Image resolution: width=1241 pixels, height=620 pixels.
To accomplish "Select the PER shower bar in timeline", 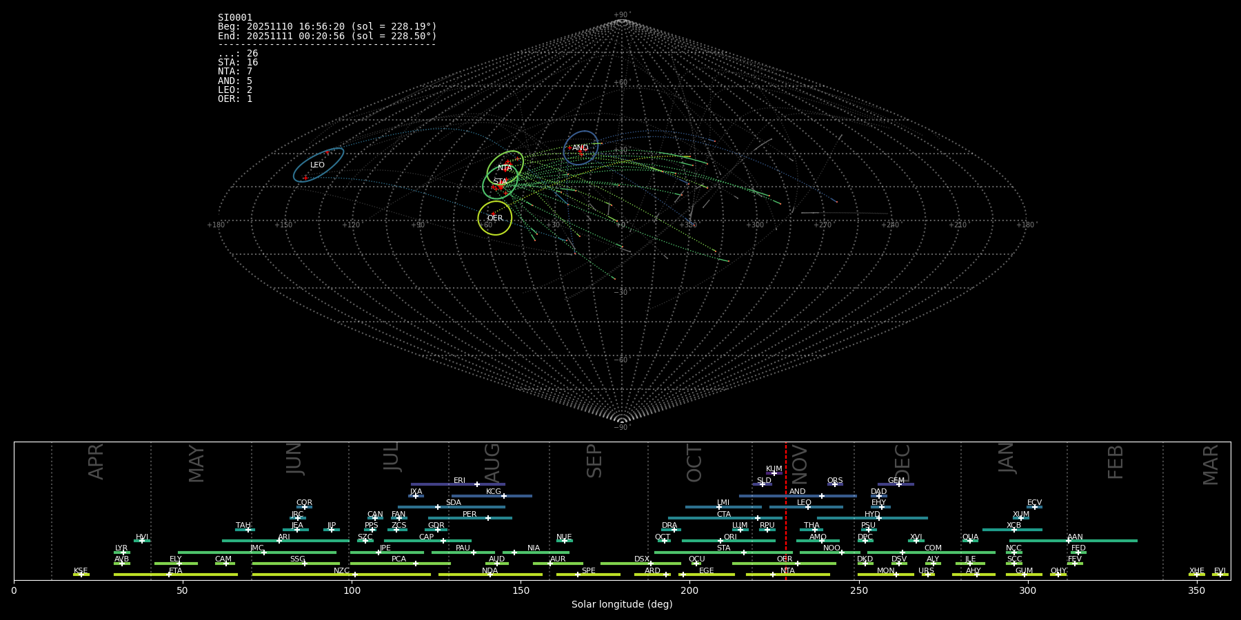I will [470, 517].
